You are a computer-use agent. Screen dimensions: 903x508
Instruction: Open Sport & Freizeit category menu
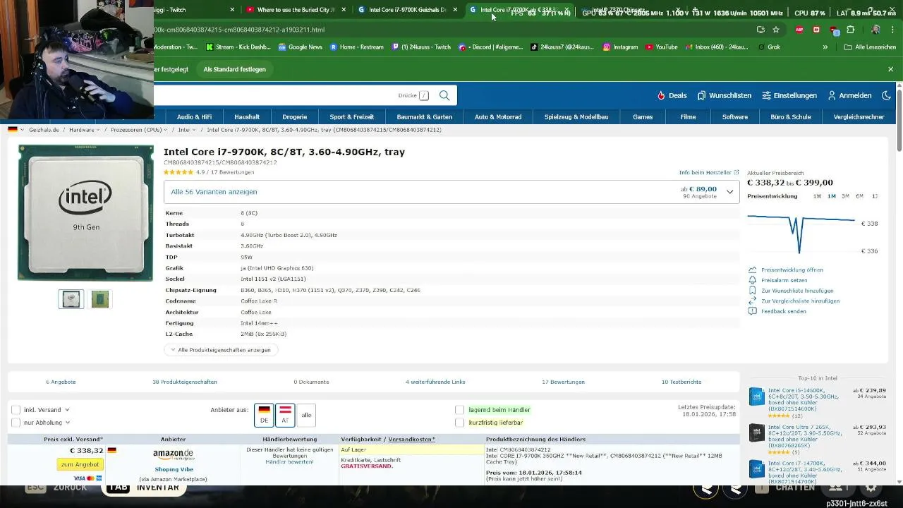click(351, 117)
